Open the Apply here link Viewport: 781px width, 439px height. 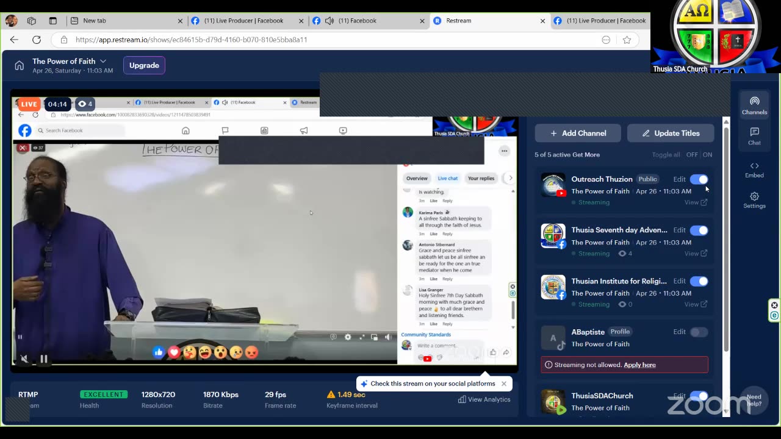tap(639, 365)
